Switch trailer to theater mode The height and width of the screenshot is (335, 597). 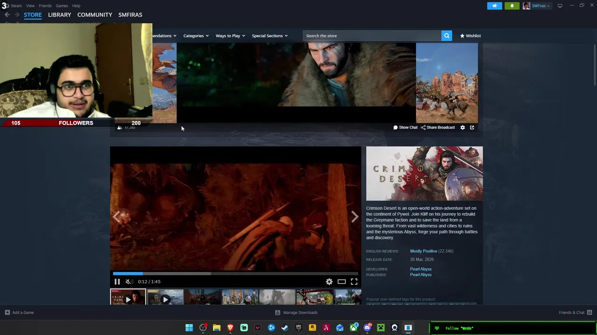click(x=341, y=281)
